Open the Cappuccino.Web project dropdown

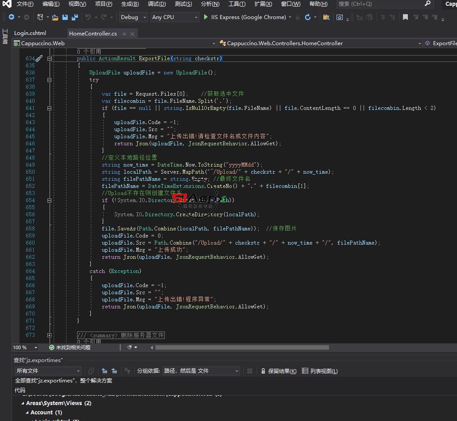click(x=115, y=43)
